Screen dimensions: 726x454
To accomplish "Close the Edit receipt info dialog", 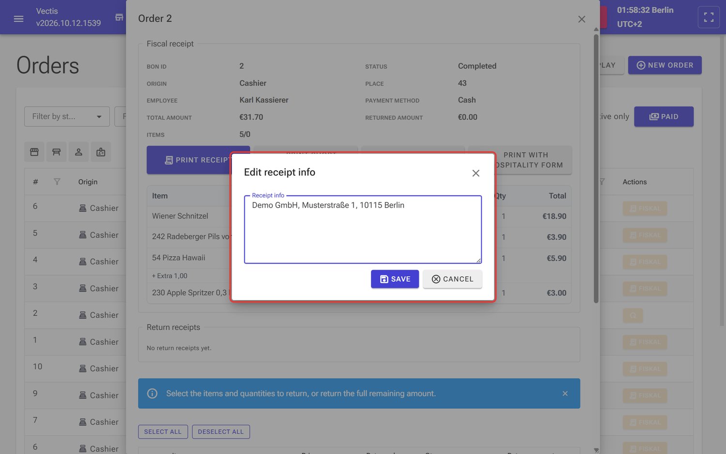I will [x=476, y=173].
